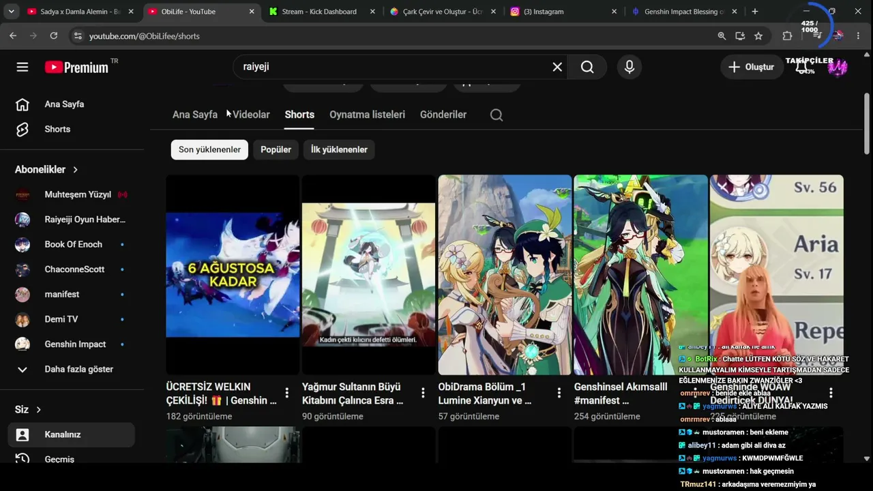Open the Genshinsel Akımsalll #manifest short title
This screenshot has height=491, width=873.
621,393
